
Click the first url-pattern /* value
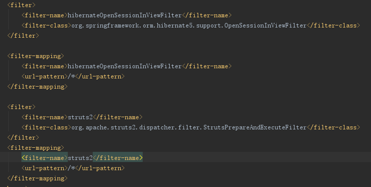pyautogui.click(x=71, y=76)
